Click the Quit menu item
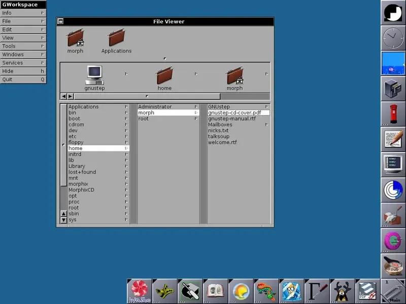The height and width of the screenshot is (304, 406). [x=23, y=80]
